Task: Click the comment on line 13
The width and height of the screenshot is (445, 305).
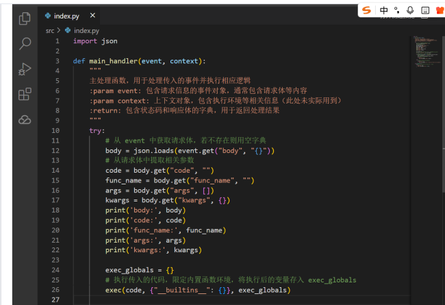Action: (x=149, y=160)
